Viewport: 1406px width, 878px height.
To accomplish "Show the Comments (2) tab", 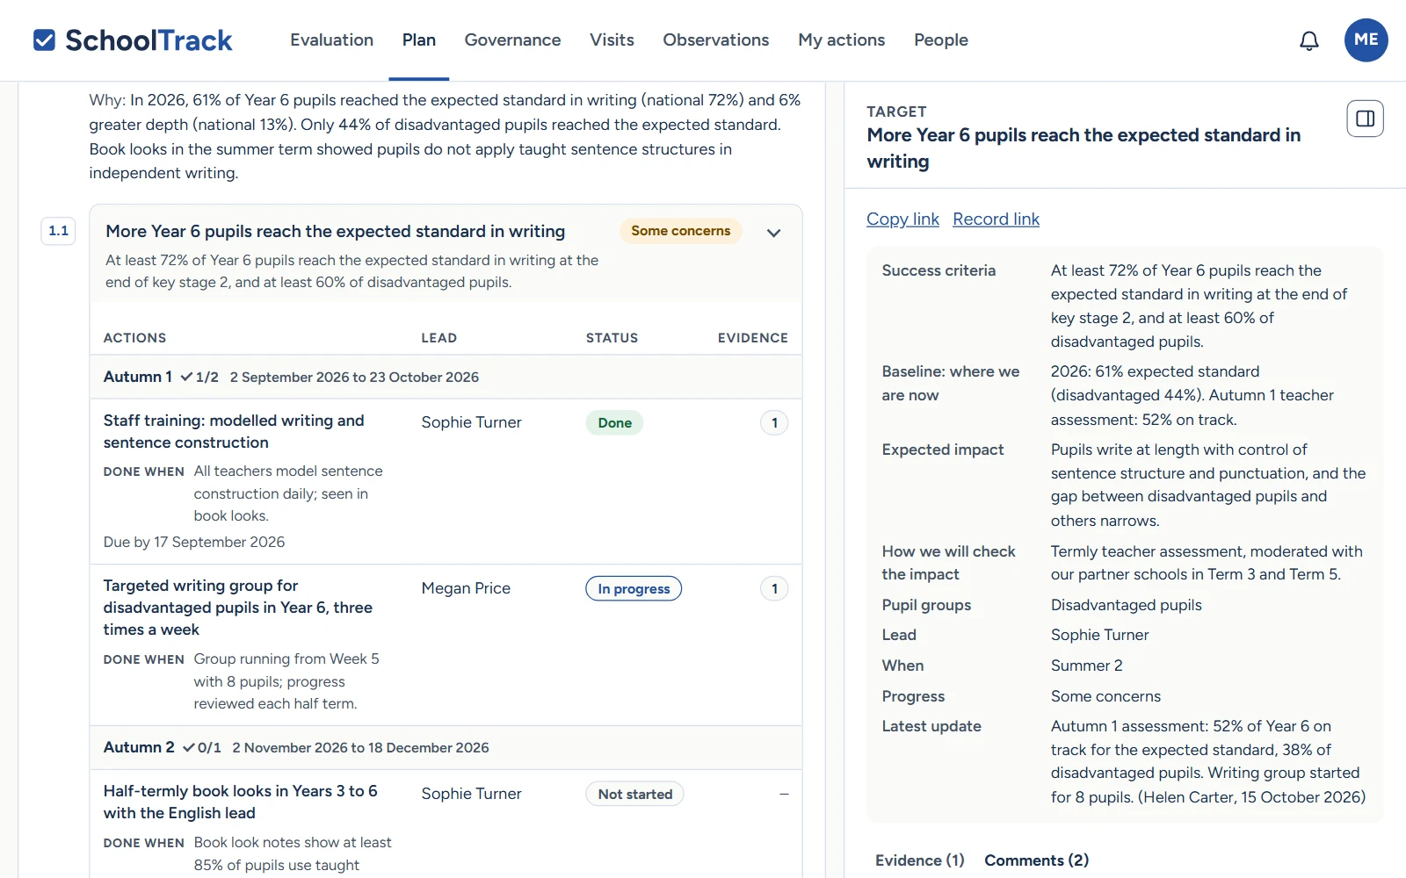I will pyautogui.click(x=1037, y=860).
